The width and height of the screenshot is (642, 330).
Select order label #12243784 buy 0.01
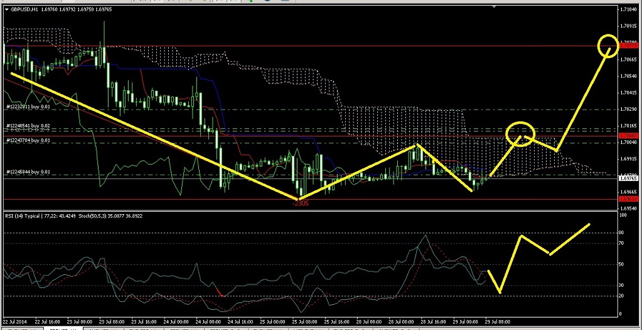click(x=28, y=140)
